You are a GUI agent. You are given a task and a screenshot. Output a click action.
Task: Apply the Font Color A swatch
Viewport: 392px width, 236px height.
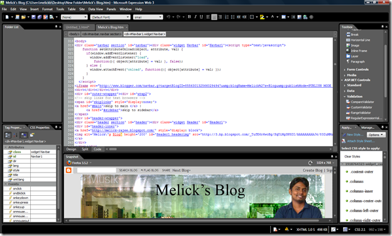(273, 17)
